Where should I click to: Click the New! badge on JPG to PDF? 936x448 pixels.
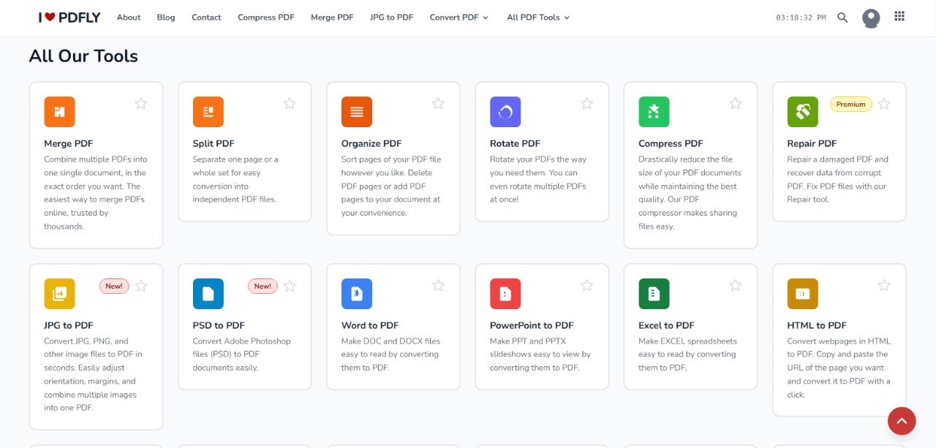click(114, 286)
